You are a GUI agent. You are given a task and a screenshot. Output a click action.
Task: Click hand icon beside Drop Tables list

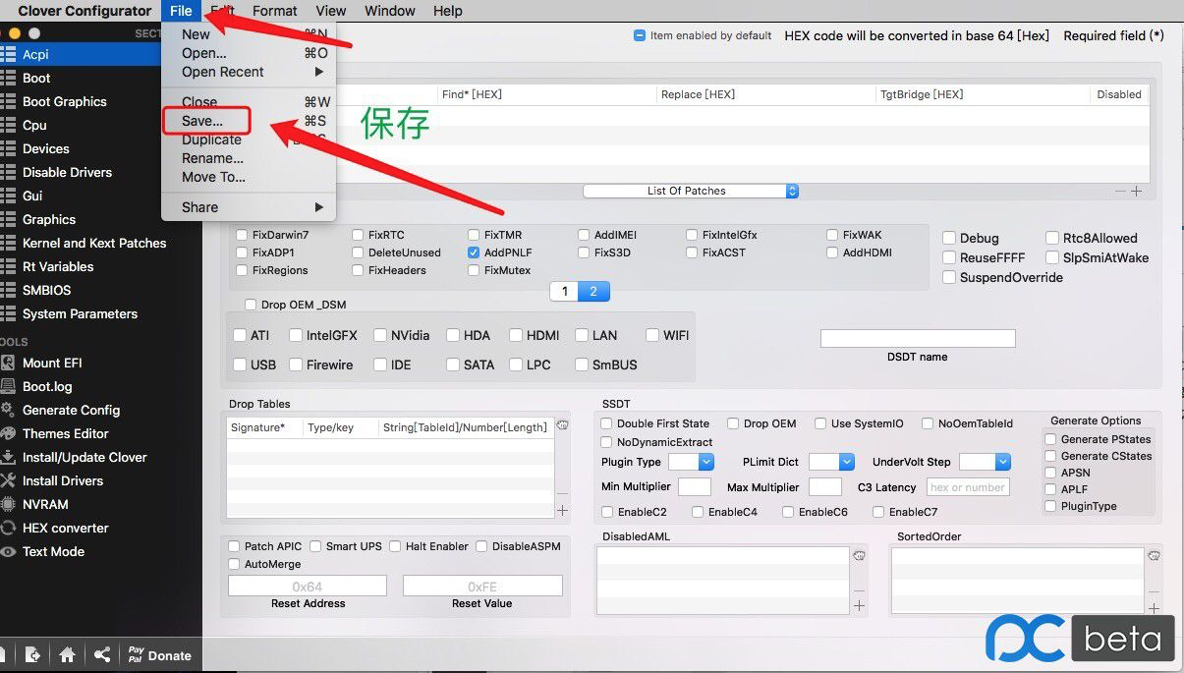[562, 425]
